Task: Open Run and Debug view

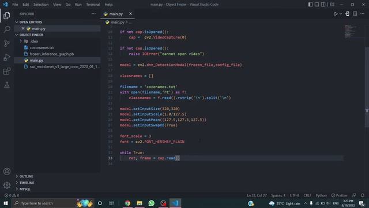Action: [x=7, y=57]
